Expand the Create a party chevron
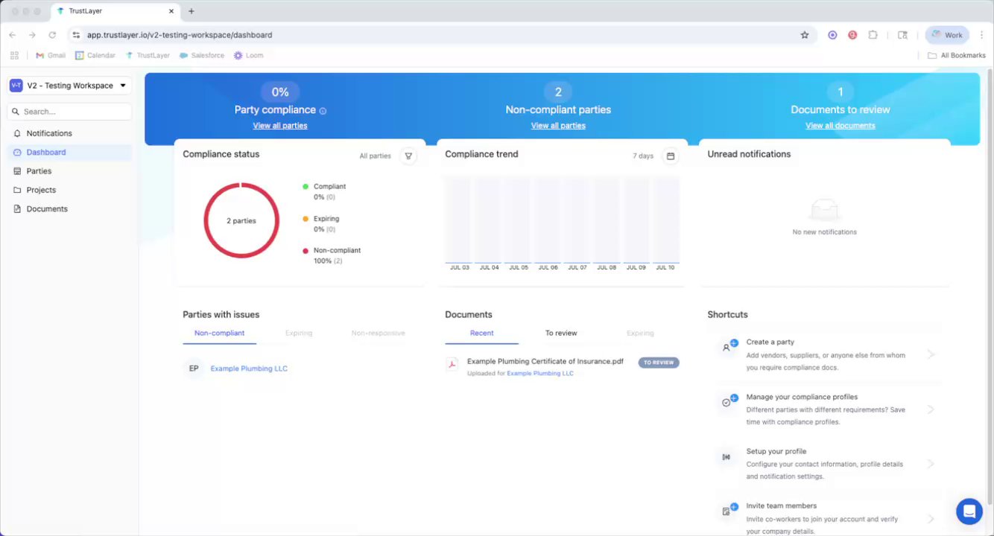The width and height of the screenshot is (994, 536). (931, 354)
